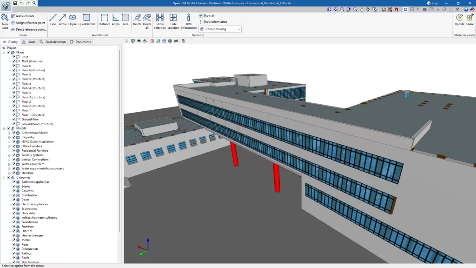Pick the Quadrilateral annotation tool
The image size is (476, 268).
click(x=87, y=20)
